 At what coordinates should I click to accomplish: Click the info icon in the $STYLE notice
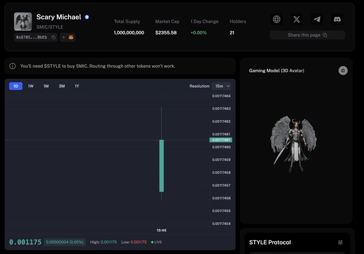[13, 66]
